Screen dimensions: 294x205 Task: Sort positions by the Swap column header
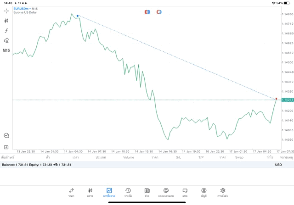(239, 157)
